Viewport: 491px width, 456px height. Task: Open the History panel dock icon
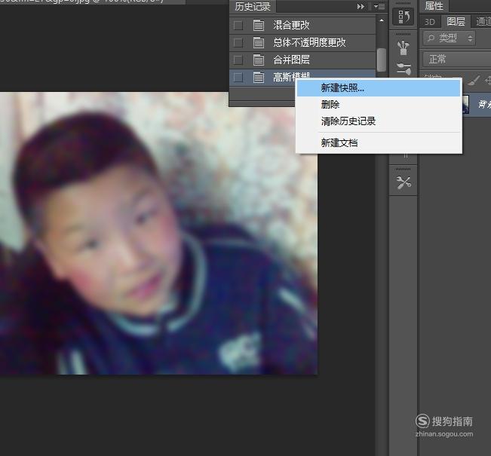(404, 17)
